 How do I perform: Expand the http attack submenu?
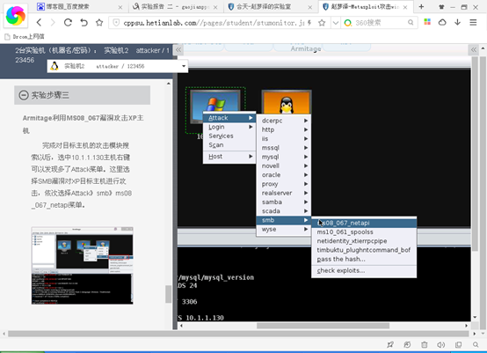pos(284,129)
